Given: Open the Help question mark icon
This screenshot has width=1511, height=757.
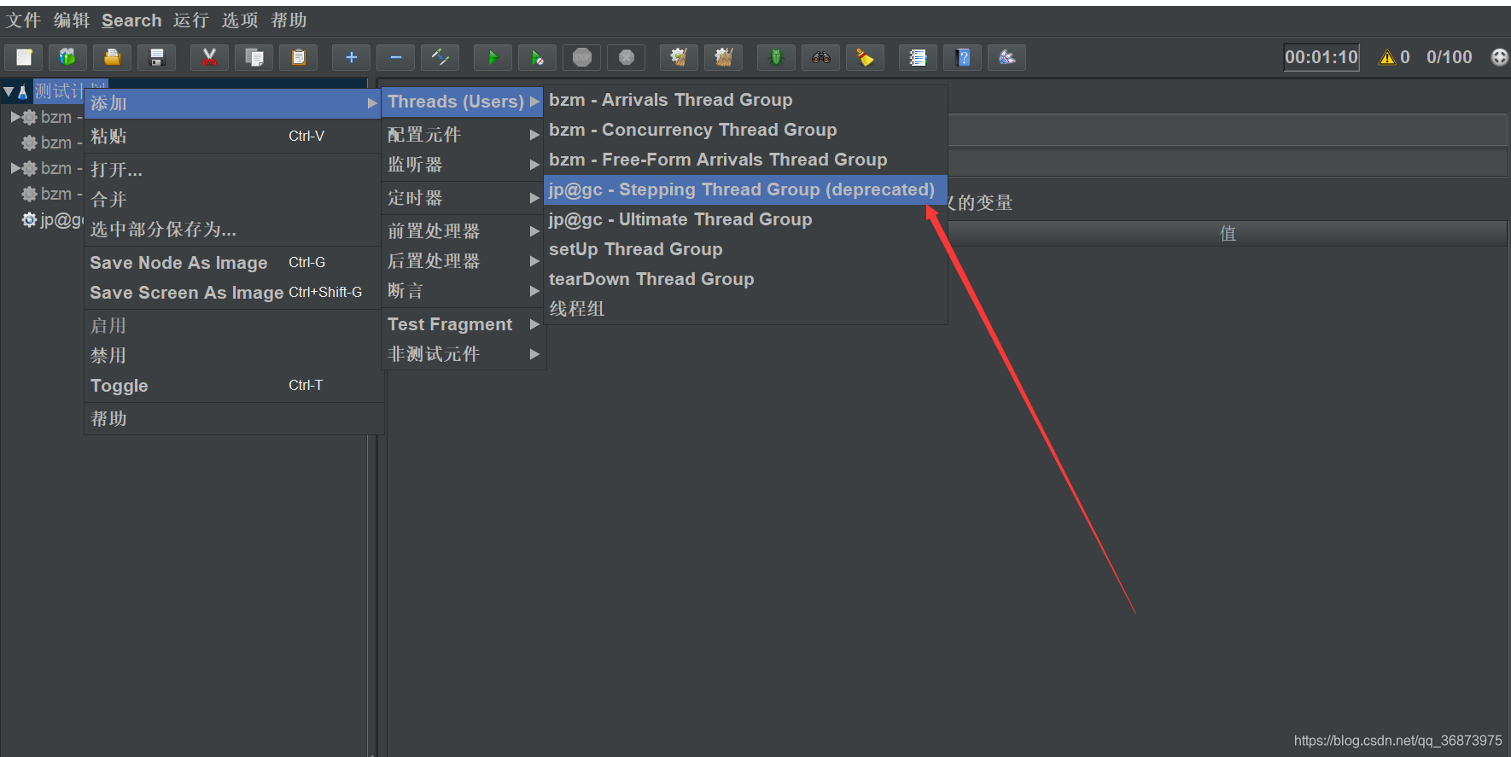Looking at the screenshot, I should pos(962,57).
